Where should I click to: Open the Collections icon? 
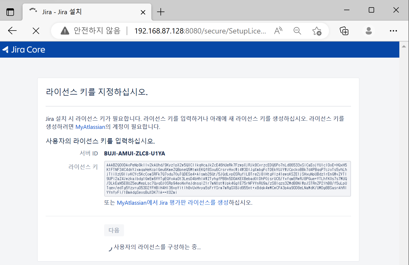pos(344,31)
